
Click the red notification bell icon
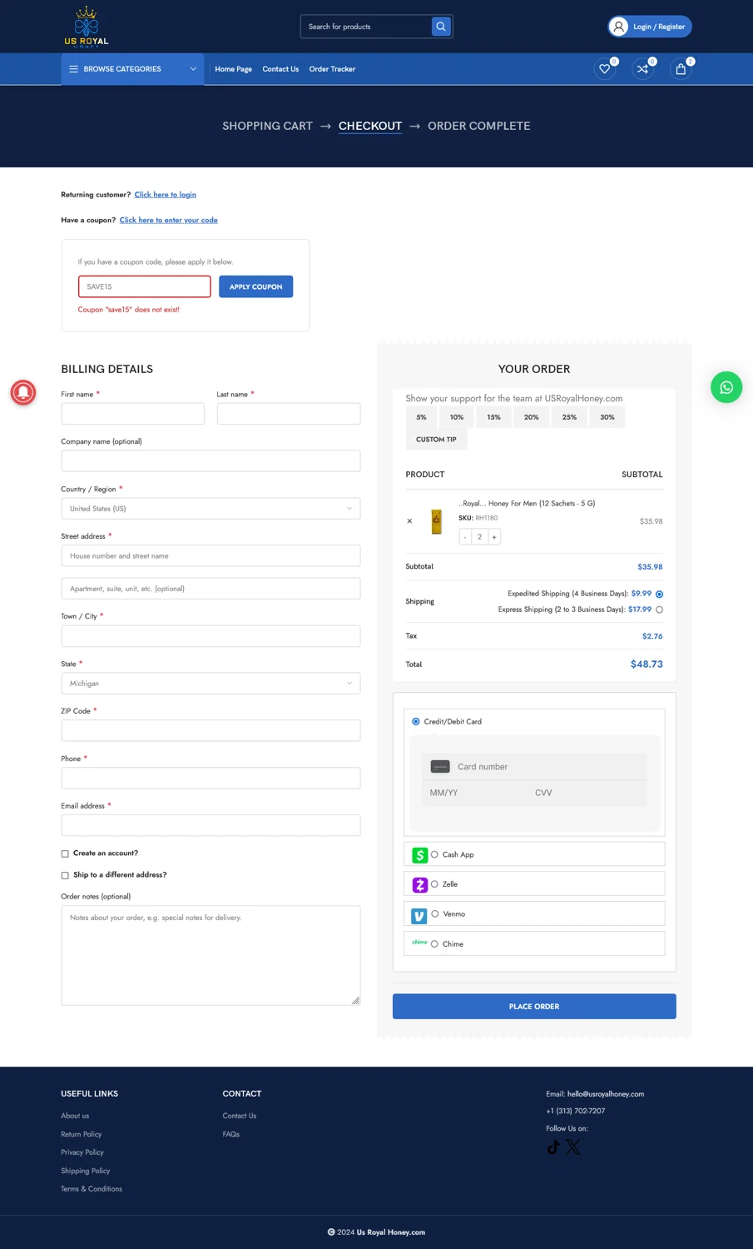click(x=23, y=391)
